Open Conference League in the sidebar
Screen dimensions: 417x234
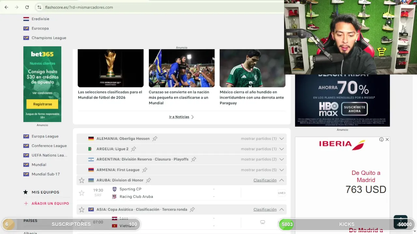click(x=49, y=146)
